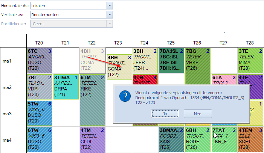The height and width of the screenshot is (153, 264).
Task: Click the red 4TH lesson block
Action: [145, 80]
